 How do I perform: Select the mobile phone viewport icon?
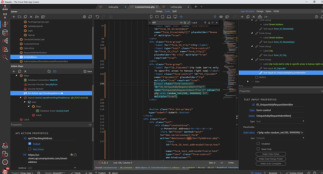(x=151, y=17)
